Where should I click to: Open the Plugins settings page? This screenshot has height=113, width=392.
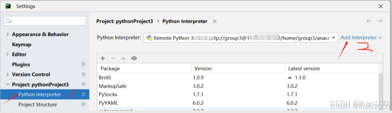point(21,64)
